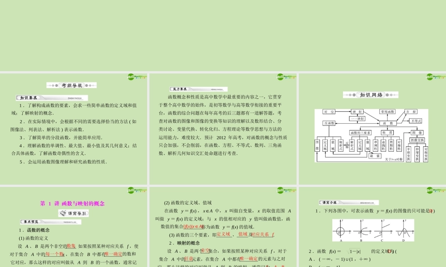The height and width of the screenshot is (267, 446).
Task: Click the 知识网络 title banner
Action: click(371, 95)
